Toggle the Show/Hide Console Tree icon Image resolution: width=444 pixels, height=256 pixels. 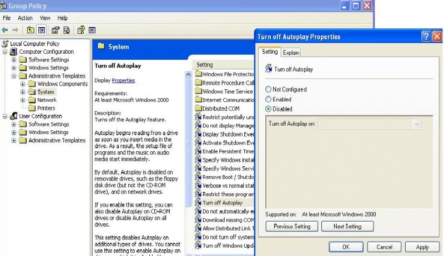pos(42,30)
